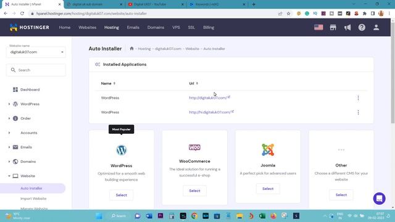Open the user profile icon

[376, 27]
